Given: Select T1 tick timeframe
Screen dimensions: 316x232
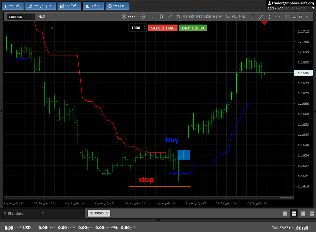Looking at the screenshot, I should click(x=179, y=17).
